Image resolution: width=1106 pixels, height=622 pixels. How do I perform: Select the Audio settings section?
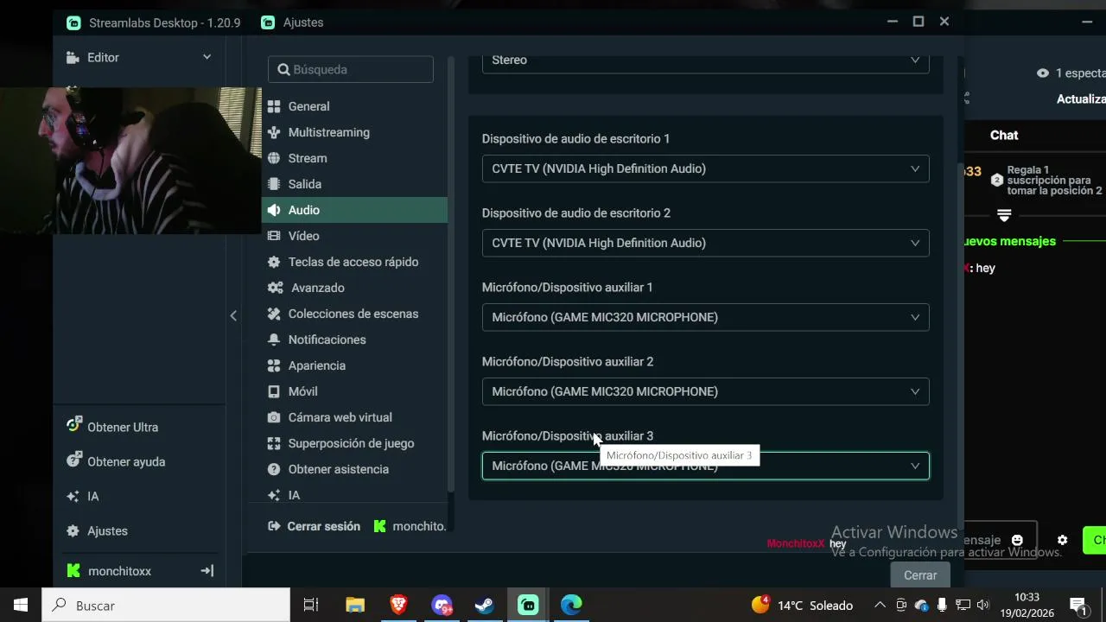click(354, 210)
